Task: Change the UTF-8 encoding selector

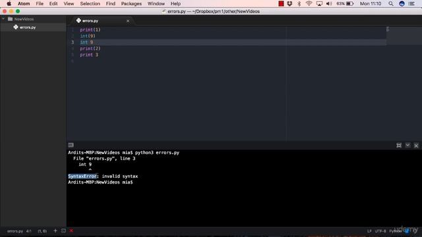Action: [380, 231]
